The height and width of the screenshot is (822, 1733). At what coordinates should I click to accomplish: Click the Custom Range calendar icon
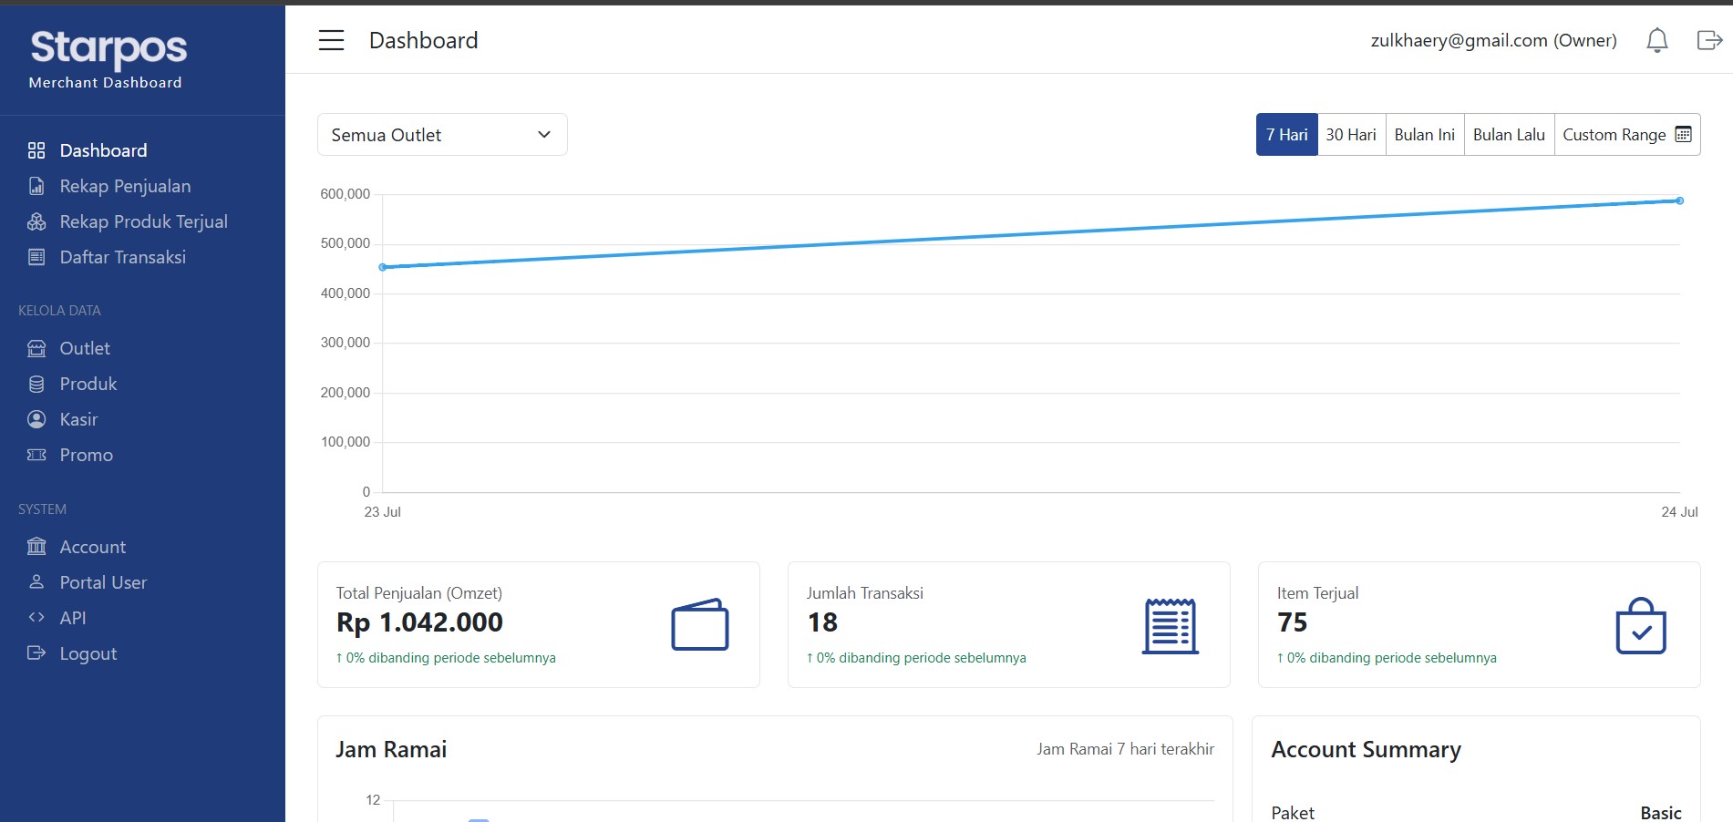click(x=1684, y=134)
